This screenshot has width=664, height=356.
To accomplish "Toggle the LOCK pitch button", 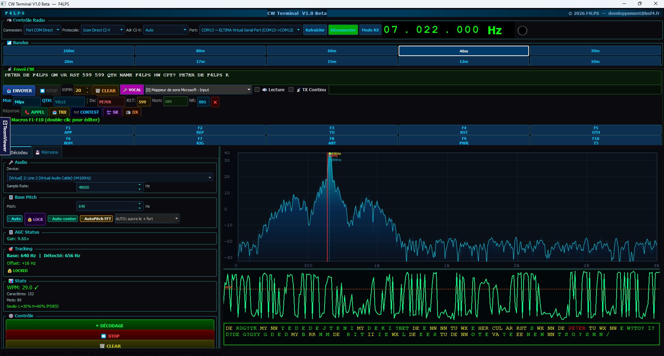I will click(35, 219).
